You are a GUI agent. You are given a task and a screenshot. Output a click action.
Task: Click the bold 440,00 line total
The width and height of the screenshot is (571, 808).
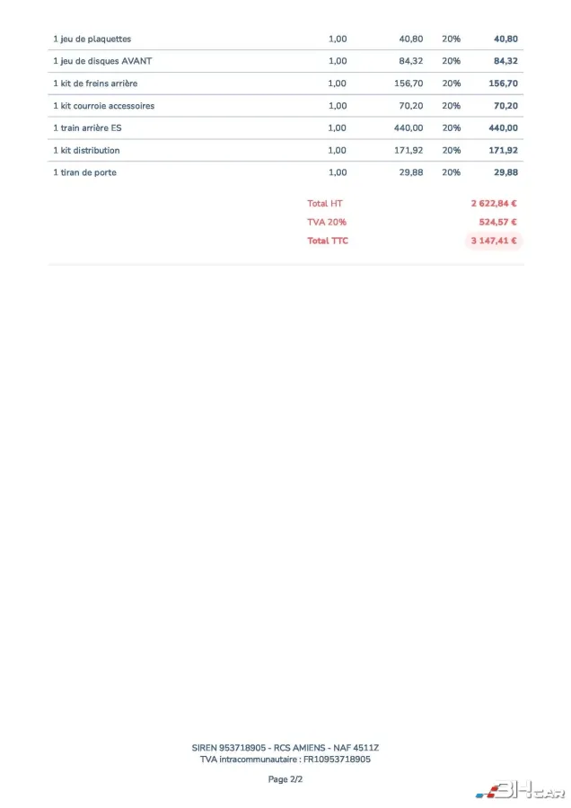pos(503,128)
